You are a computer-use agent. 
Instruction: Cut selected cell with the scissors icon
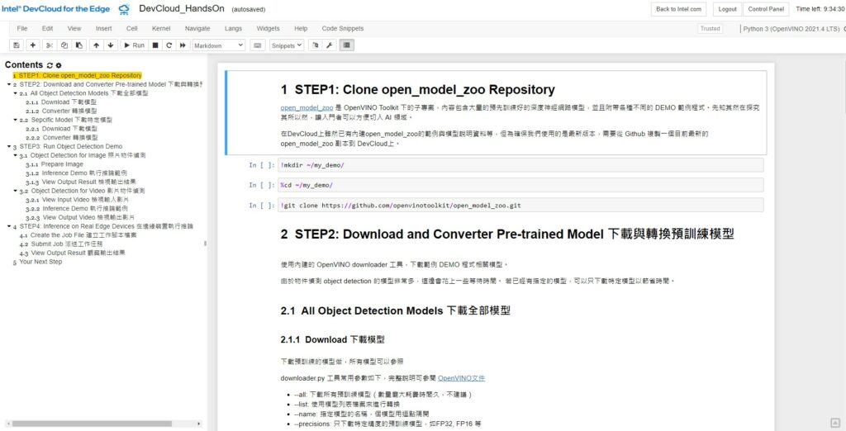click(50, 45)
